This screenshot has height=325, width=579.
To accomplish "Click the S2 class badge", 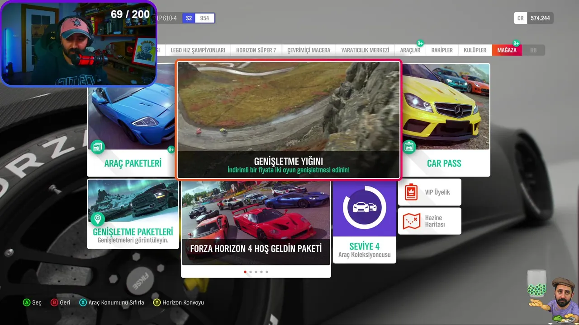I will [x=189, y=18].
